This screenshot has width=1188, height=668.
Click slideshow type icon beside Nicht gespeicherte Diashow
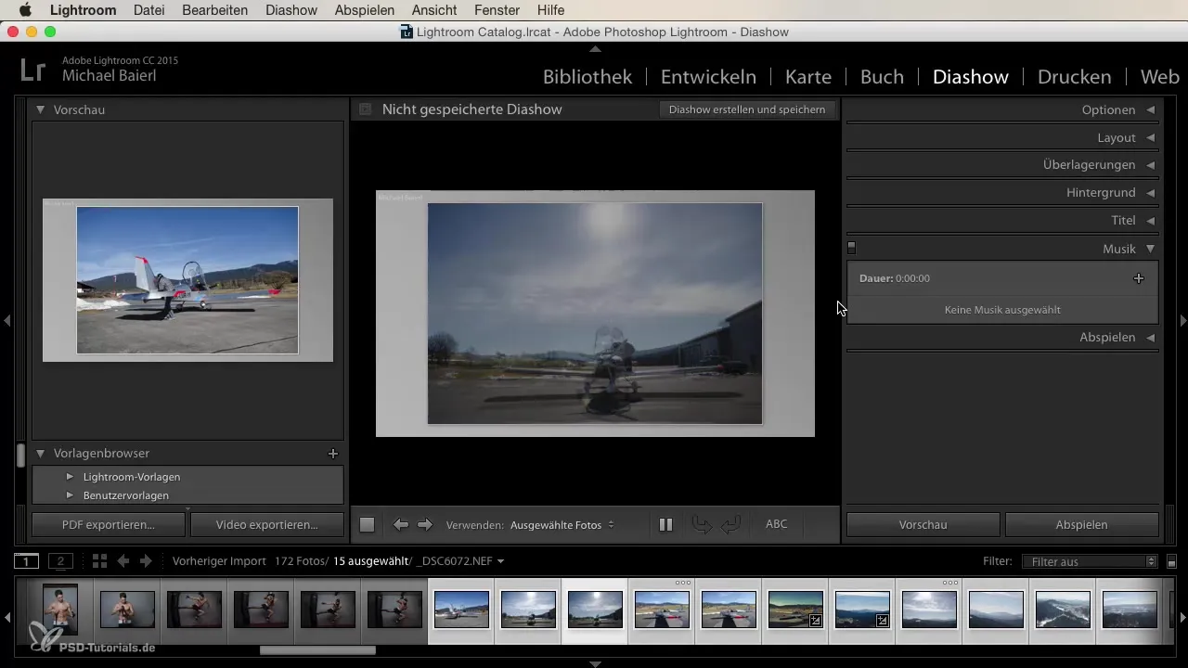(366, 109)
